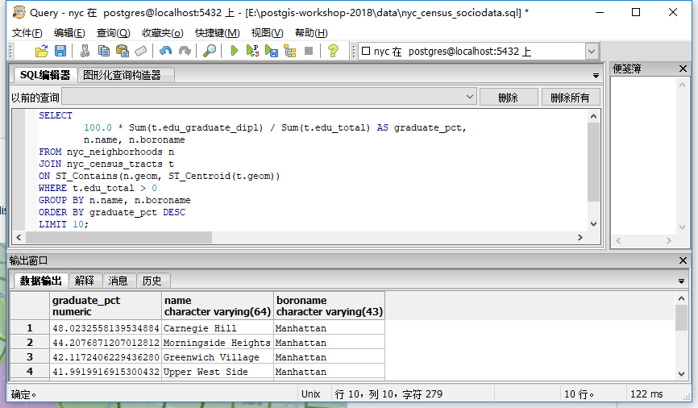Open the 帮助(H) menu
698x408 pixels.
point(311,33)
